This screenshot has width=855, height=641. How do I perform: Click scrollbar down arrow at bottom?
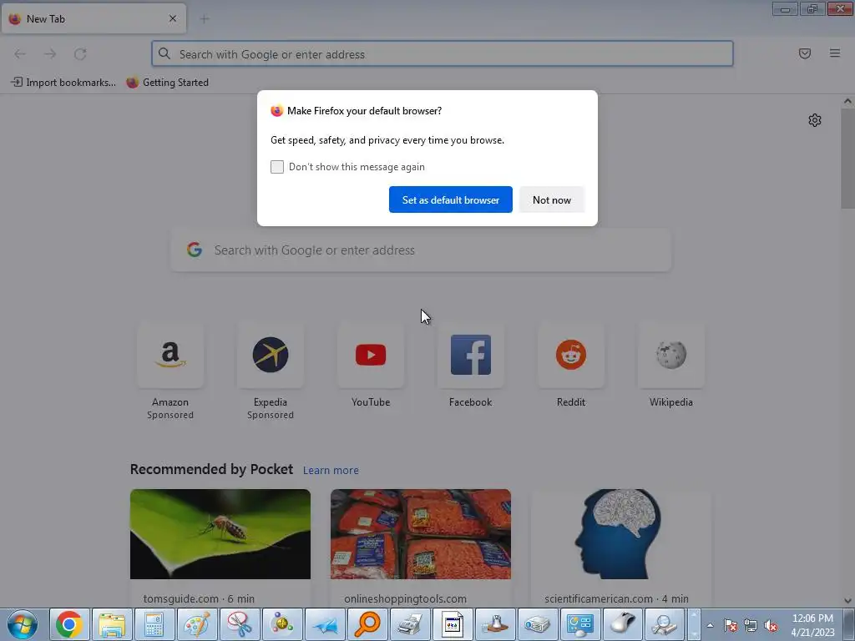click(847, 601)
